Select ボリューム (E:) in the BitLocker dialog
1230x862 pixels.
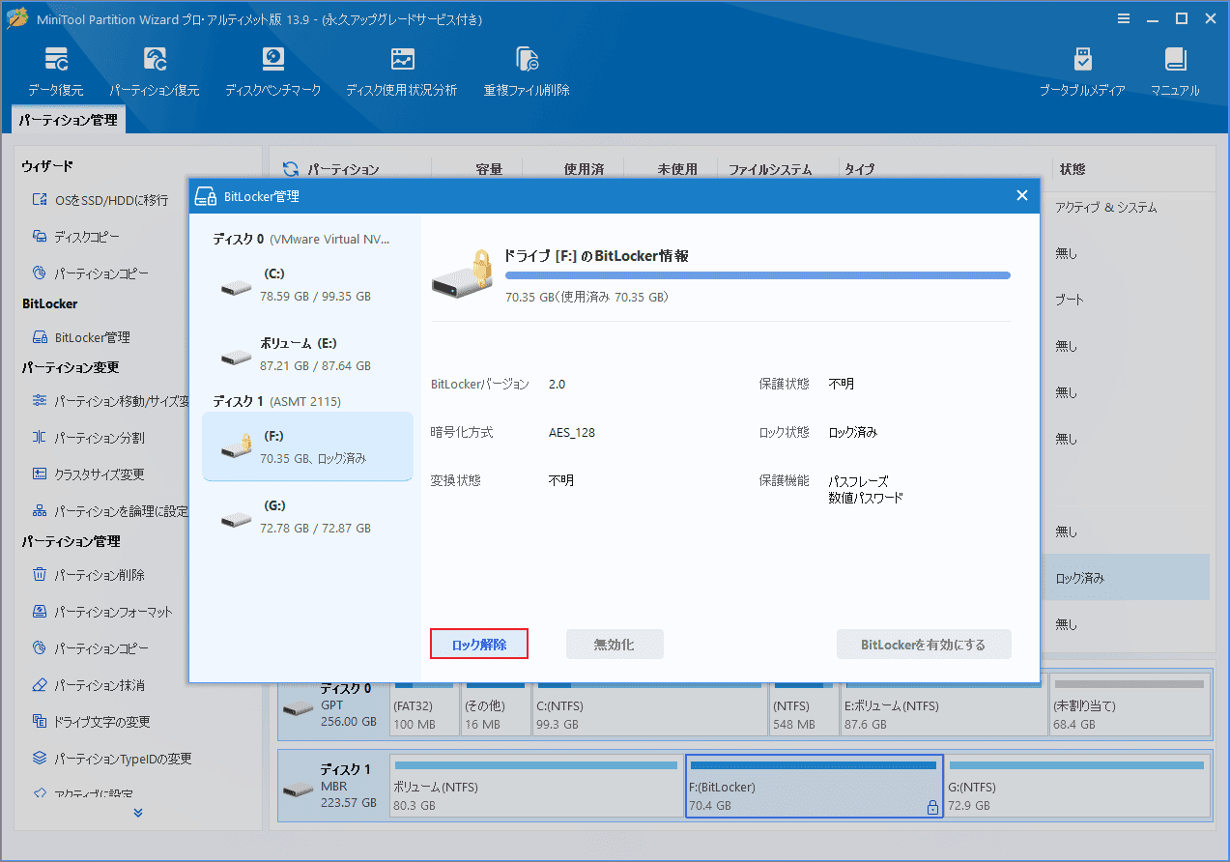[x=306, y=354]
